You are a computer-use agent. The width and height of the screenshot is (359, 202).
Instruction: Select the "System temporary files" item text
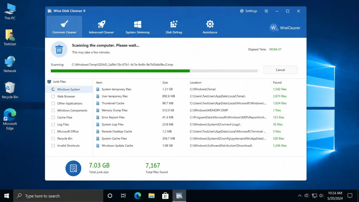pos(116,89)
